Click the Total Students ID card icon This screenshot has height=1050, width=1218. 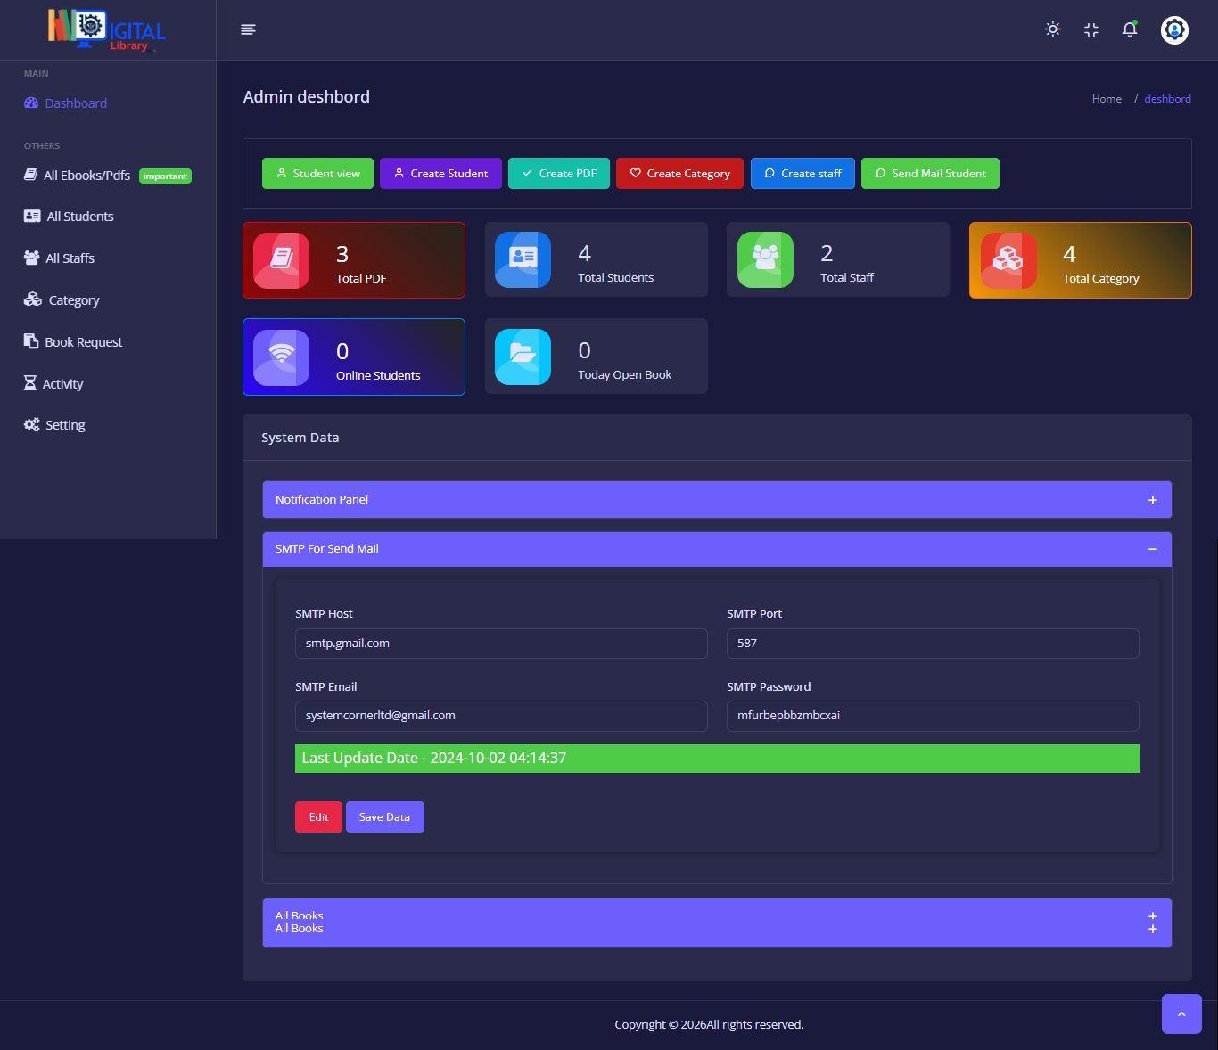523,259
